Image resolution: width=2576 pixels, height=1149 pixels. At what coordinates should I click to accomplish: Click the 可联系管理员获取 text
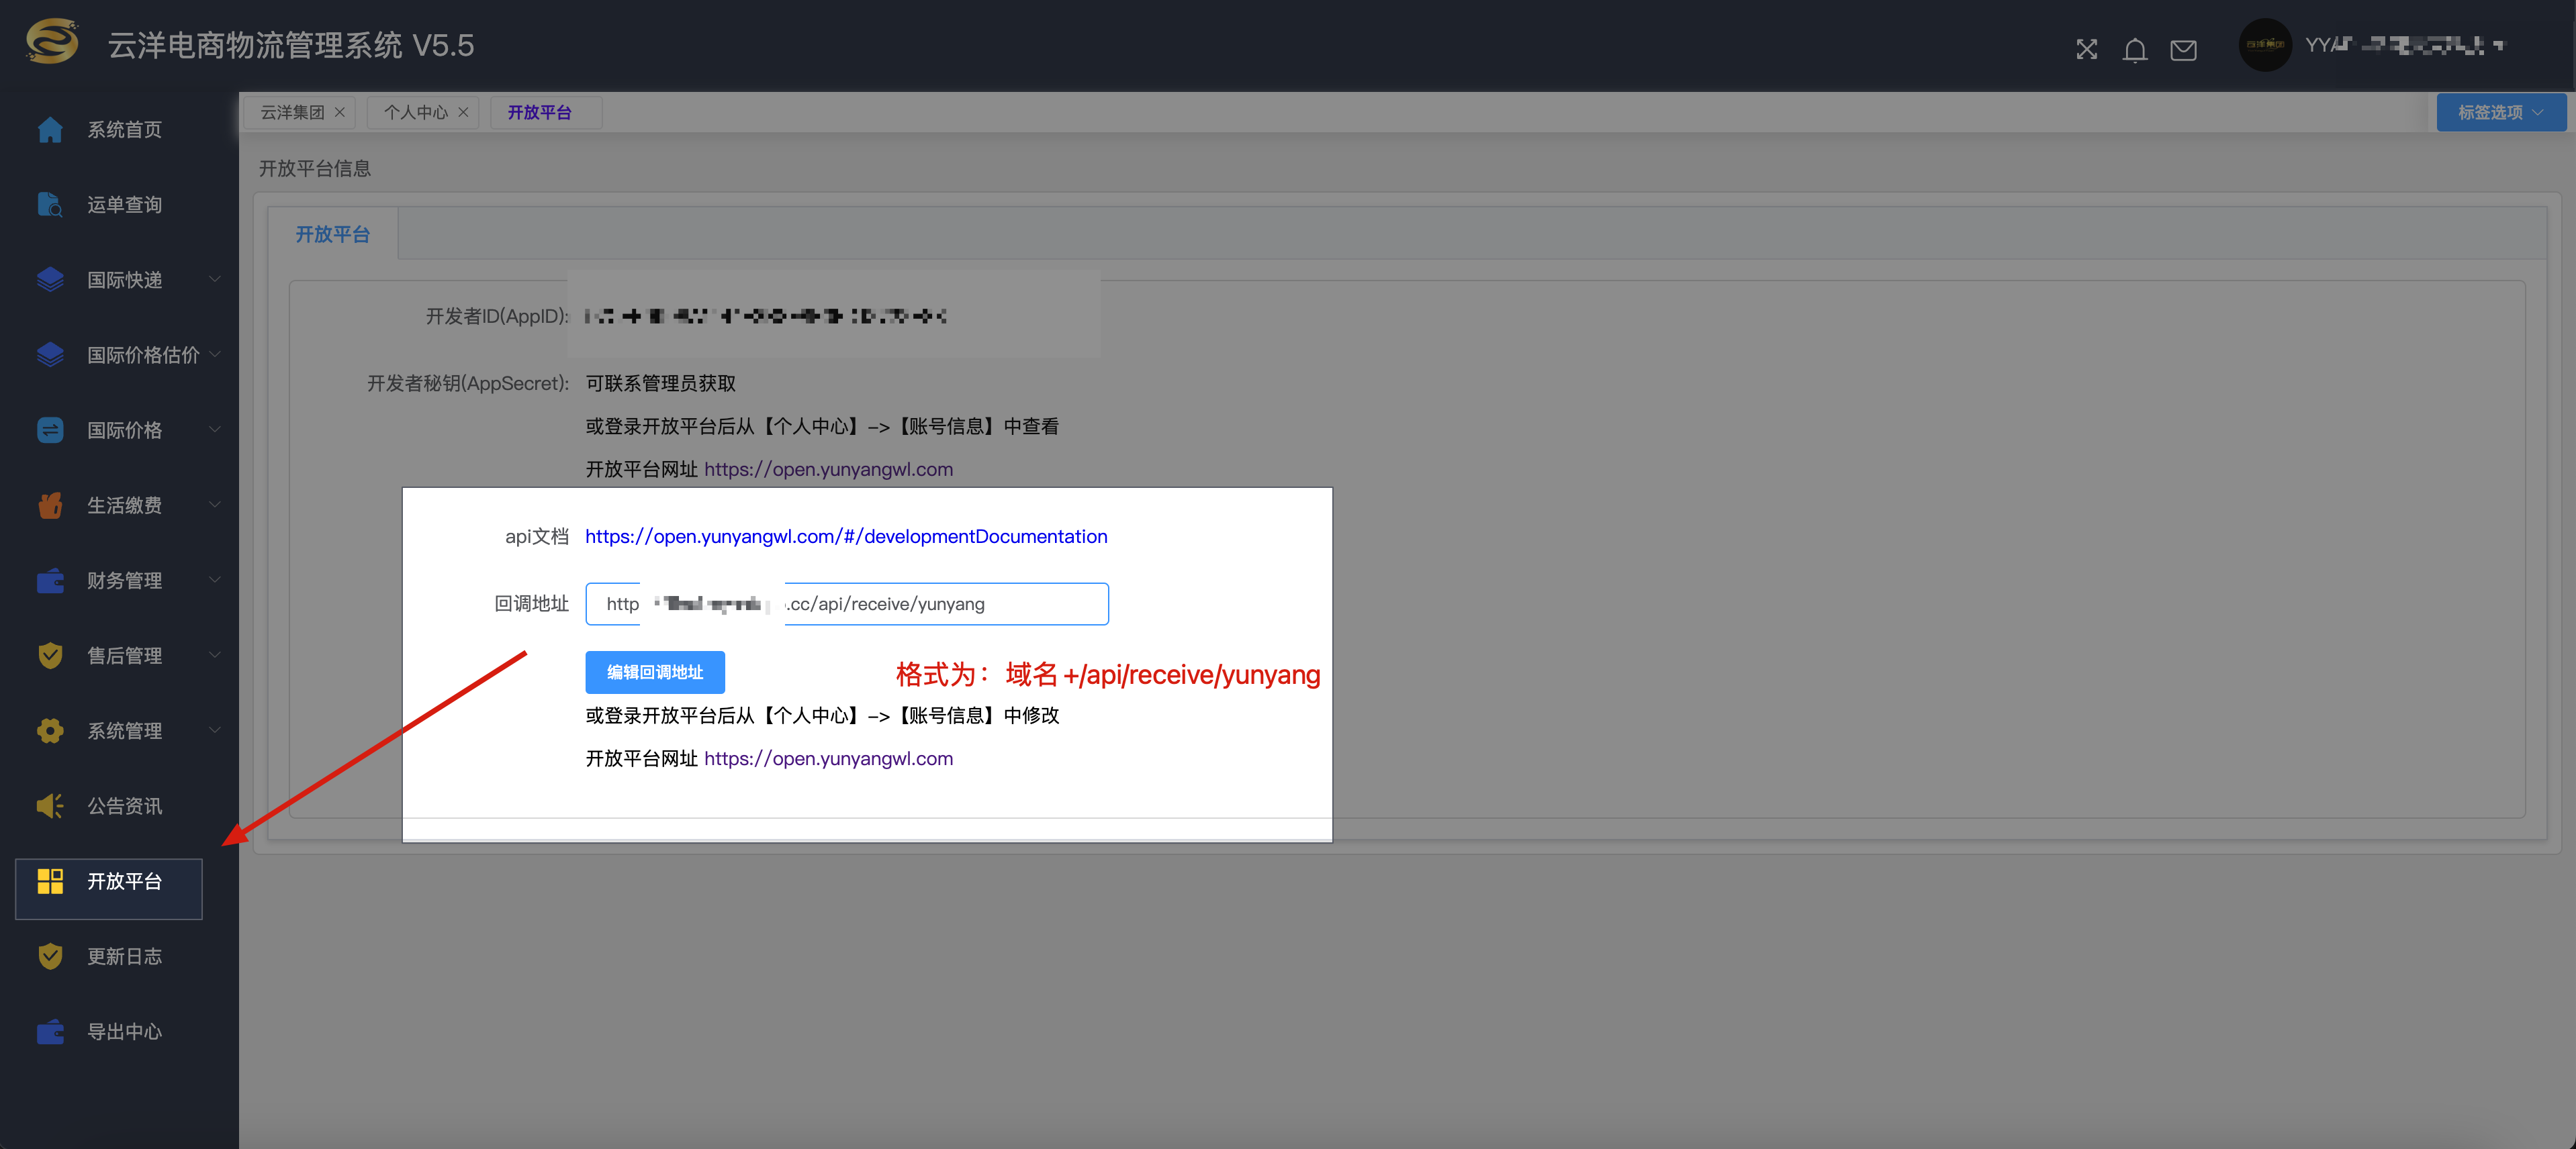click(x=661, y=384)
